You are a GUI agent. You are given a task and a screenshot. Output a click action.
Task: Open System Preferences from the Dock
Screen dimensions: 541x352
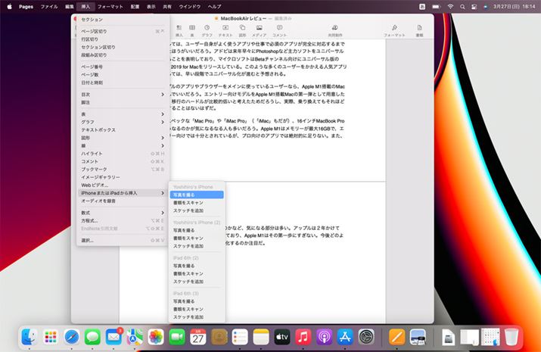(x=366, y=337)
